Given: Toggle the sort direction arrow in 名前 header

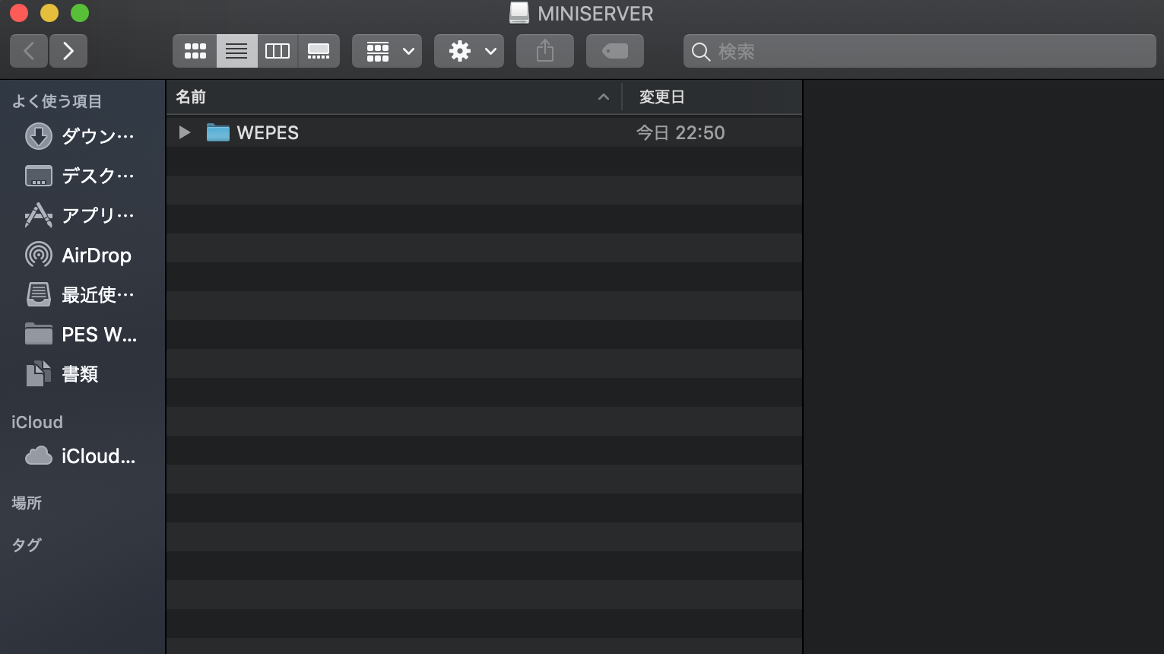Looking at the screenshot, I should (604, 97).
